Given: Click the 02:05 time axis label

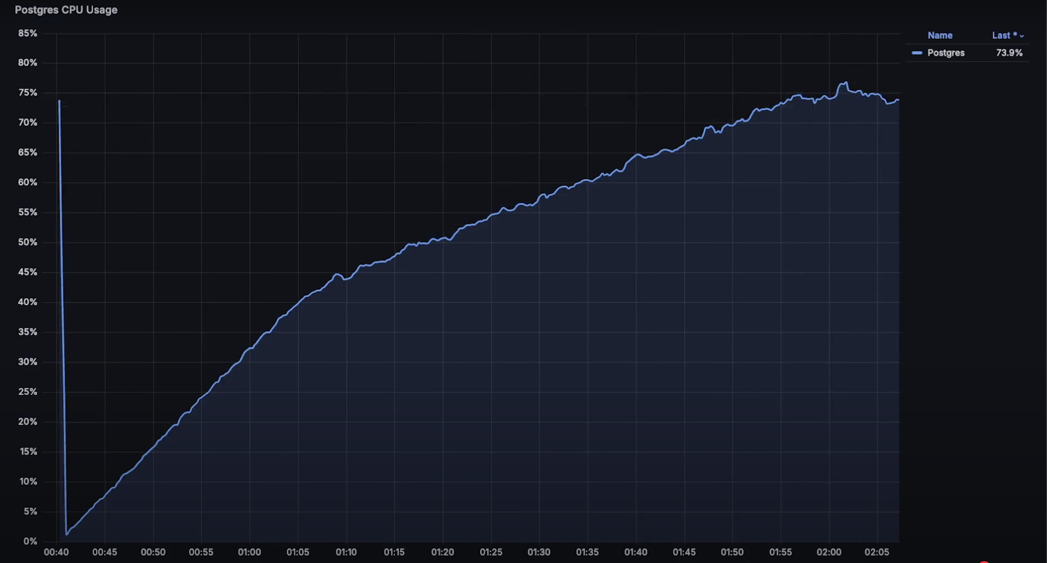Looking at the screenshot, I should coord(877,552).
